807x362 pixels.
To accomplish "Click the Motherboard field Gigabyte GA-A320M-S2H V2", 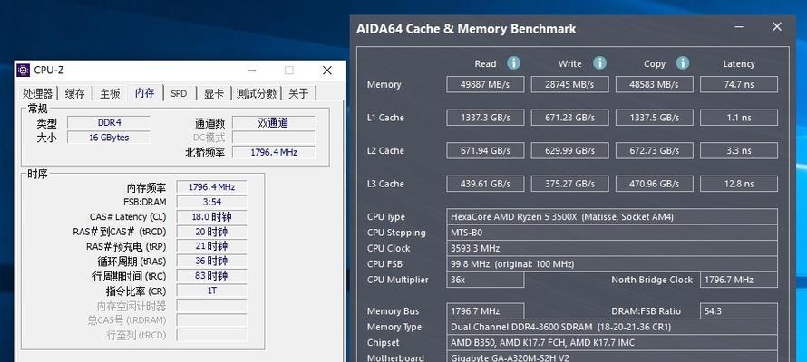I will [612, 357].
